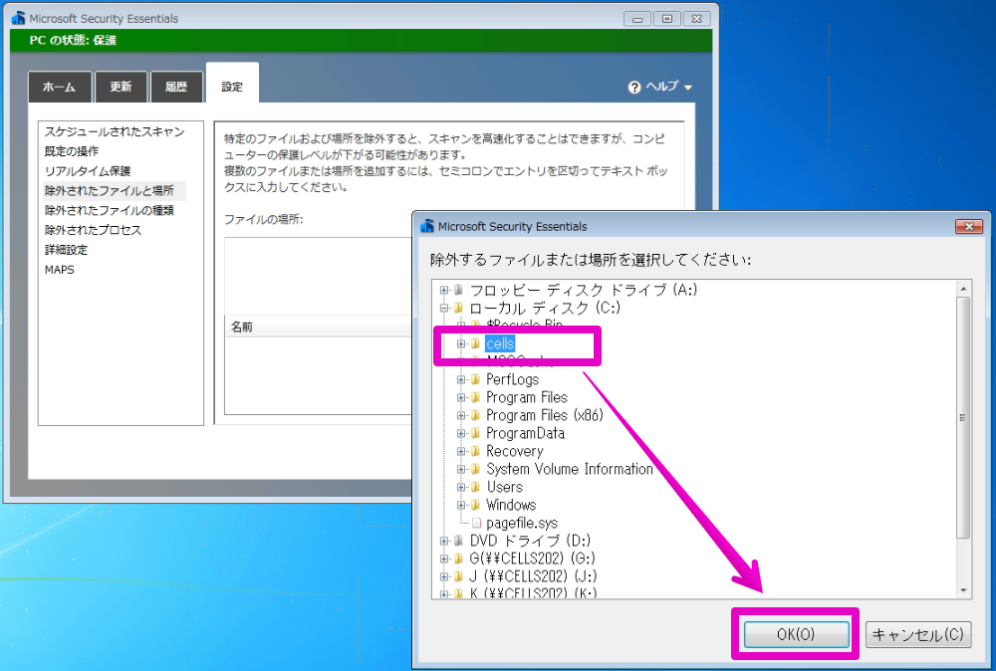Select 除外されたプロセス in the settings list
996x671 pixels.
click(x=93, y=230)
